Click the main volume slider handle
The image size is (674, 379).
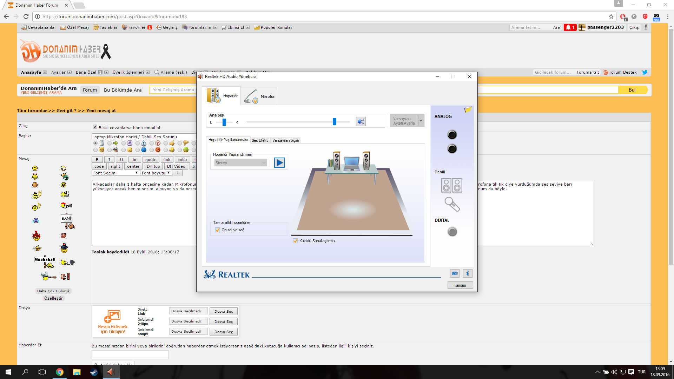tap(335, 121)
